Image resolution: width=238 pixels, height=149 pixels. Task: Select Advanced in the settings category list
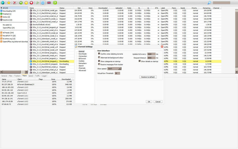(x=82, y=70)
